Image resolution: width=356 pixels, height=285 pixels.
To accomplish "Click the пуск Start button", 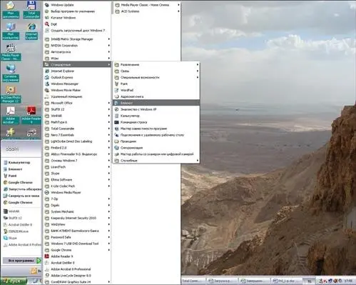I will pos(14,281).
